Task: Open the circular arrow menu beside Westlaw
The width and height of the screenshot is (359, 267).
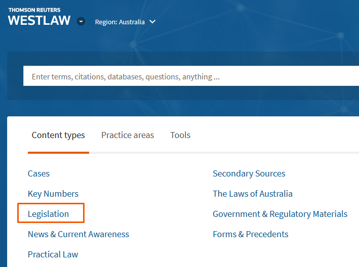Action: pyautogui.click(x=81, y=22)
